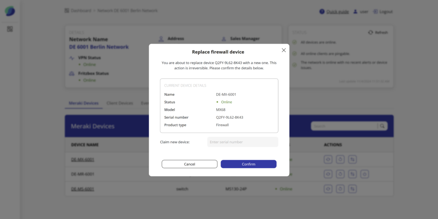Click the Cancel button in the dialog

click(189, 164)
